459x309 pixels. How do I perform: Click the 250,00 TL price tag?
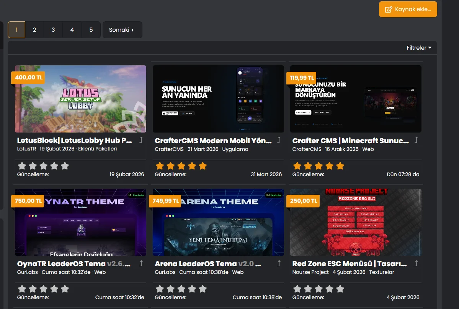pos(303,201)
